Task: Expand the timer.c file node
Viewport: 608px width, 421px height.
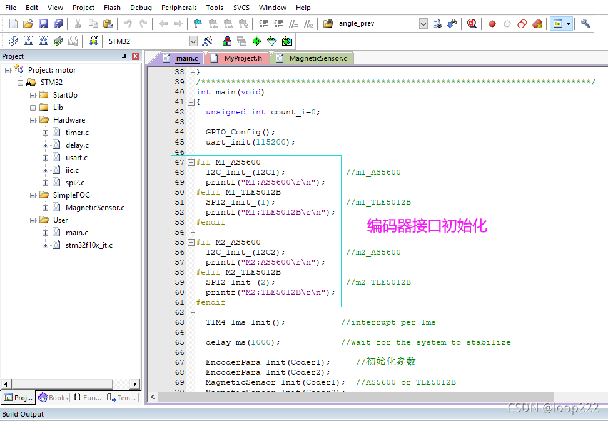Action: [x=46, y=133]
